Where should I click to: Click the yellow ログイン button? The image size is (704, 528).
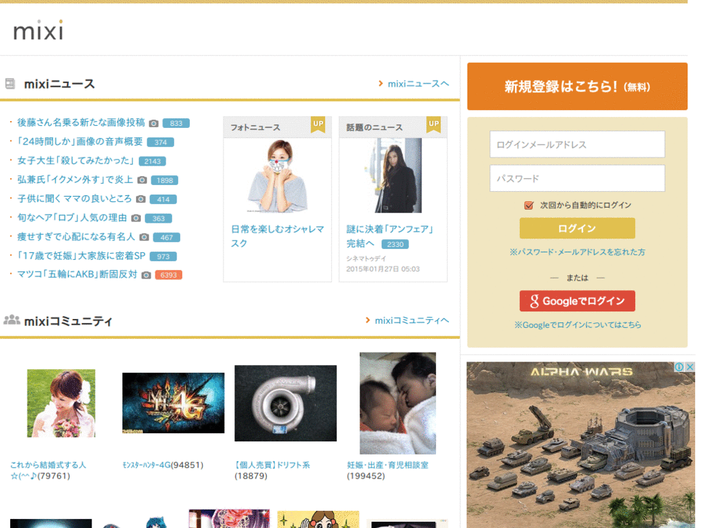(x=577, y=228)
